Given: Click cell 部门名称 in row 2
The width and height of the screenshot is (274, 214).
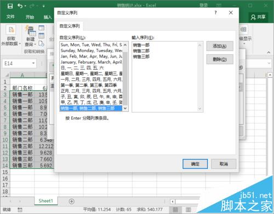Looking at the screenshot, I should [22, 88].
